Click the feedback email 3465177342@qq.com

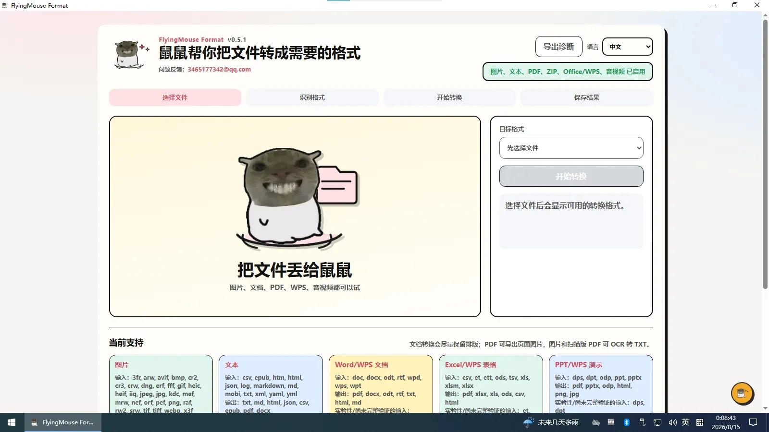[x=219, y=69]
